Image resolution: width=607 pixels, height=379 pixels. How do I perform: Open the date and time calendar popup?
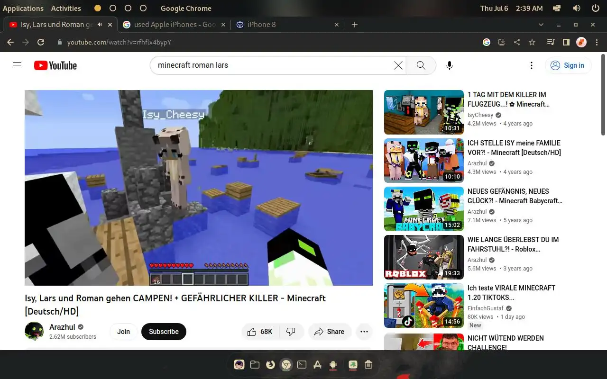(x=511, y=8)
